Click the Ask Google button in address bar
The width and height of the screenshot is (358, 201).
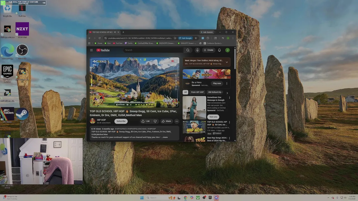click(185, 38)
